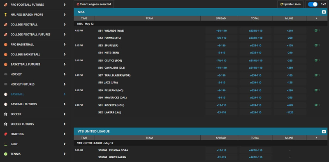Pick Rockets moneyline +670
Viewport: 329px width, 162px height.
[290, 105]
